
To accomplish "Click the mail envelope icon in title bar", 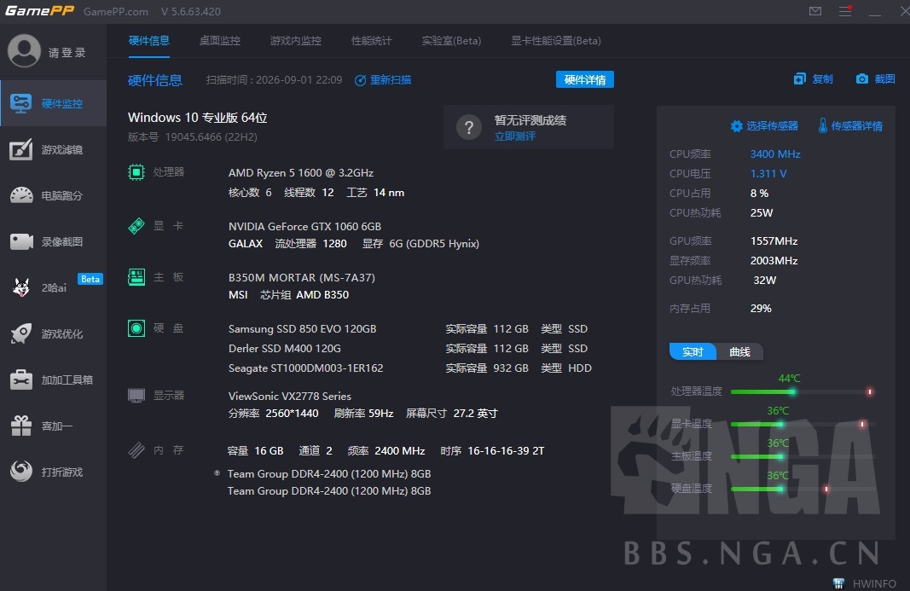I will (815, 11).
